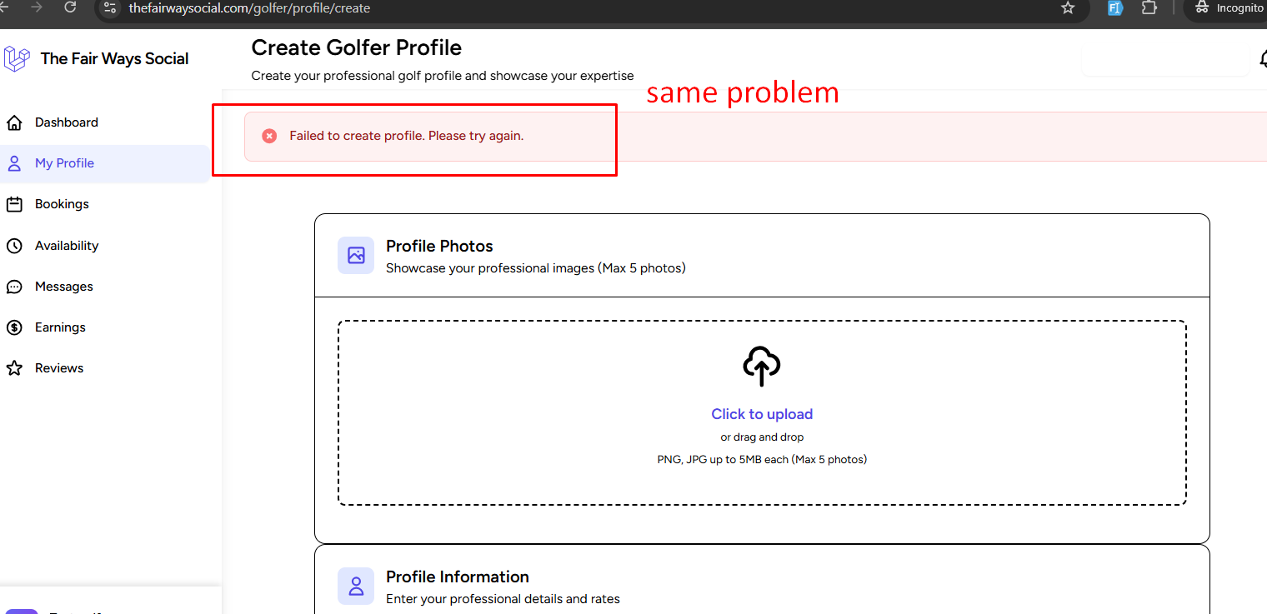Click the Profile Photos image icon
This screenshot has width=1267, height=614.
coord(356,255)
